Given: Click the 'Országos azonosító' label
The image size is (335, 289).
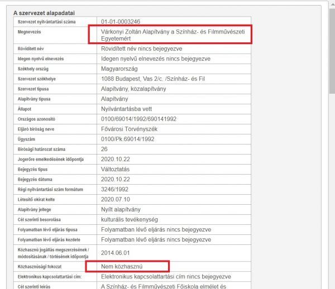Looking at the screenshot, I should point(36,119).
